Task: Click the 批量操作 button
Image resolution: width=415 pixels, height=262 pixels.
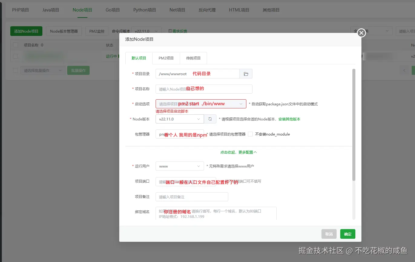Action: point(78,70)
